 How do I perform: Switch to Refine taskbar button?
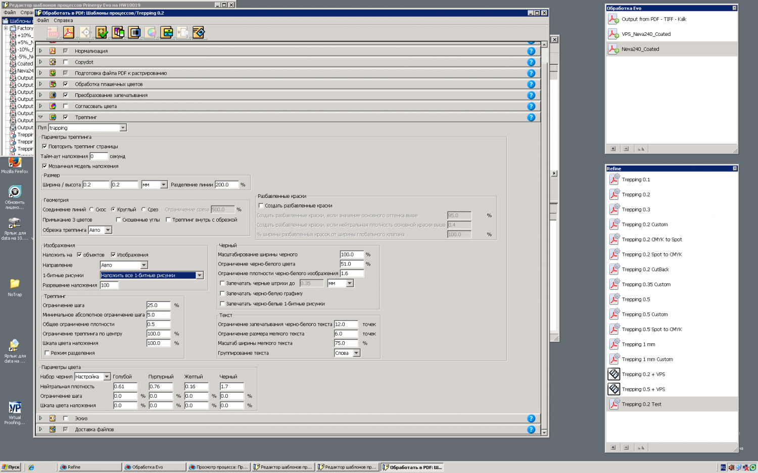click(90, 467)
